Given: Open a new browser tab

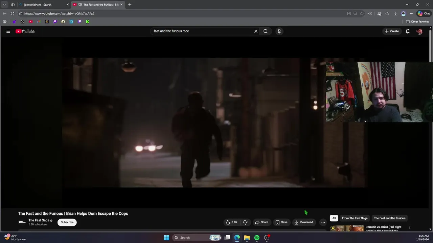Looking at the screenshot, I should [x=130, y=5].
